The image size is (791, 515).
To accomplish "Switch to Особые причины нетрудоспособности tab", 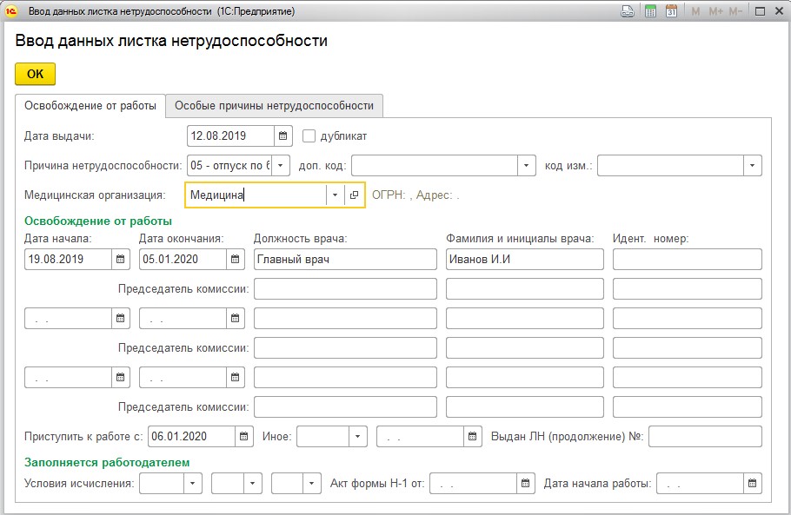I will tap(274, 106).
